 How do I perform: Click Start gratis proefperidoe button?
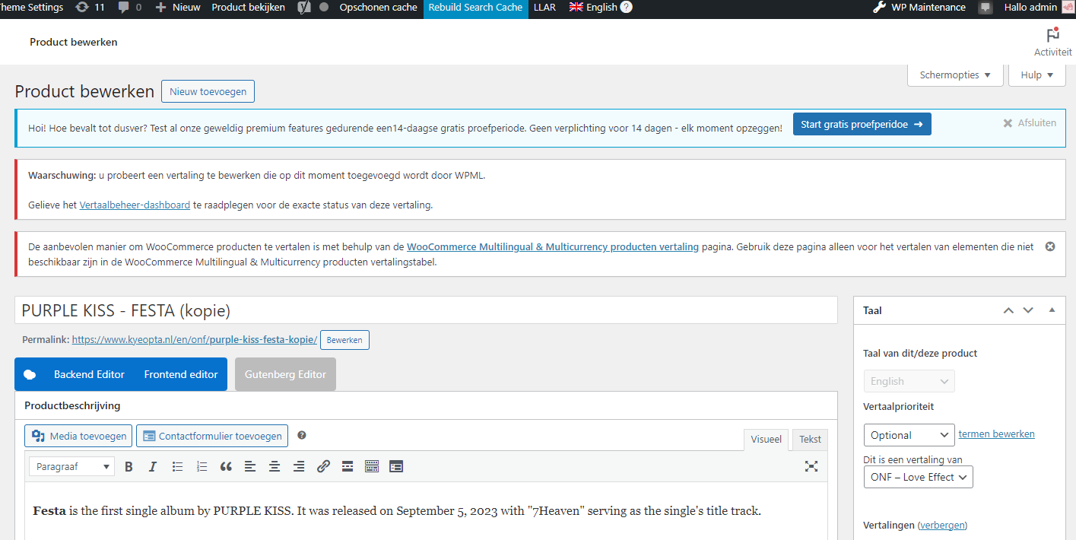click(862, 124)
